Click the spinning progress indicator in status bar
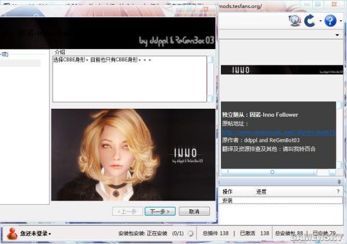 (x=190, y=234)
